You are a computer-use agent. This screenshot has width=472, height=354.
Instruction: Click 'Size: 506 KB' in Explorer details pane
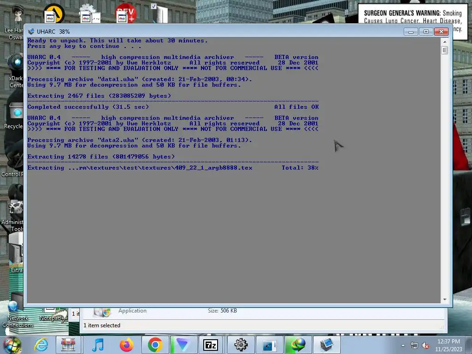(x=222, y=311)
